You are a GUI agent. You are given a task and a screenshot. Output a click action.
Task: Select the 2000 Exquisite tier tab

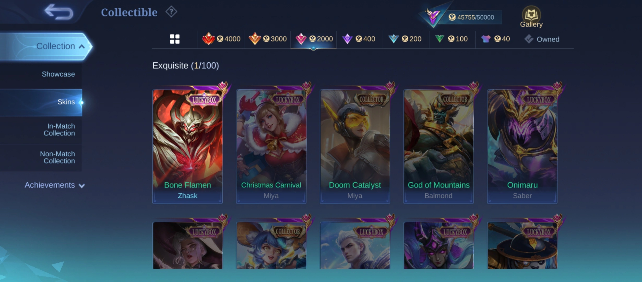coord(314,39)
